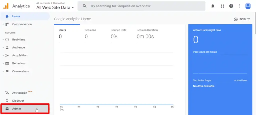Click the Google Analytics Home heading

[72, 19]
